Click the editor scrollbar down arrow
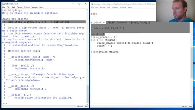195x110 pixels. (192, 104)
